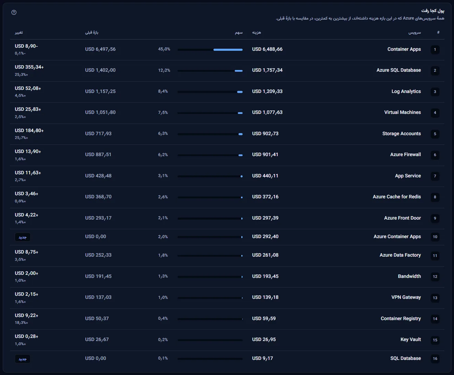The image size is (454, 375).
Task: Click change value USD 355,34+
Action: [x=29, y=67]
